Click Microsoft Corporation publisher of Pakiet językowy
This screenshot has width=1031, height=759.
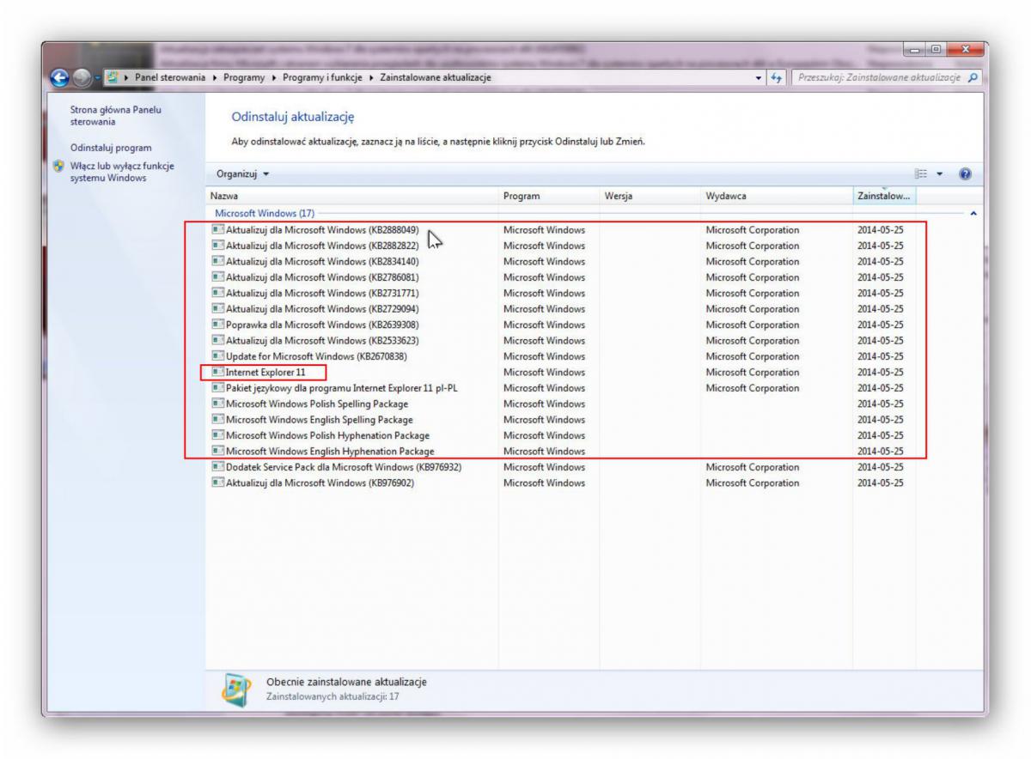pyautogui.click(x=752, y=388)
